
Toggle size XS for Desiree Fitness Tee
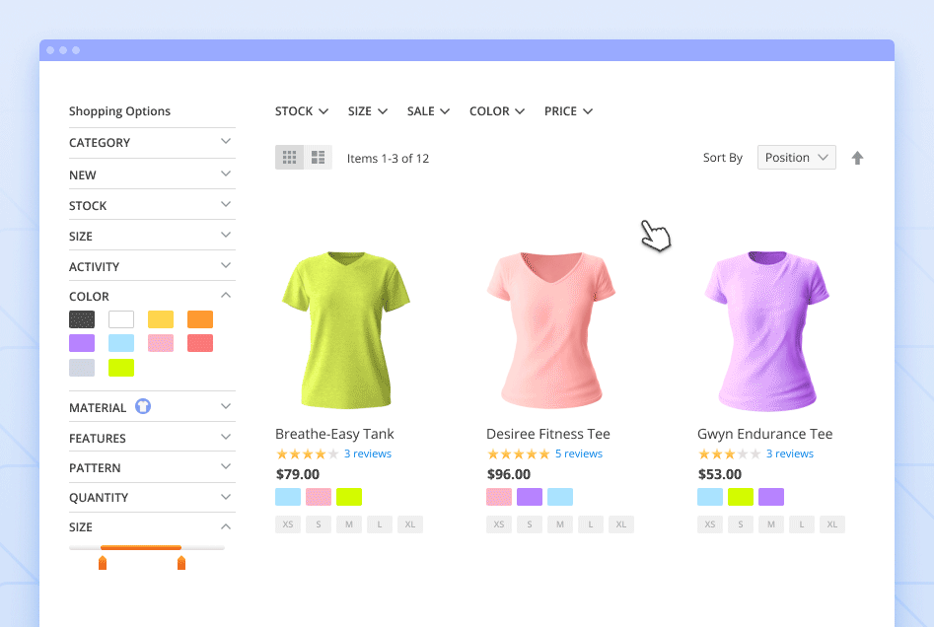(x=498, y=523)
